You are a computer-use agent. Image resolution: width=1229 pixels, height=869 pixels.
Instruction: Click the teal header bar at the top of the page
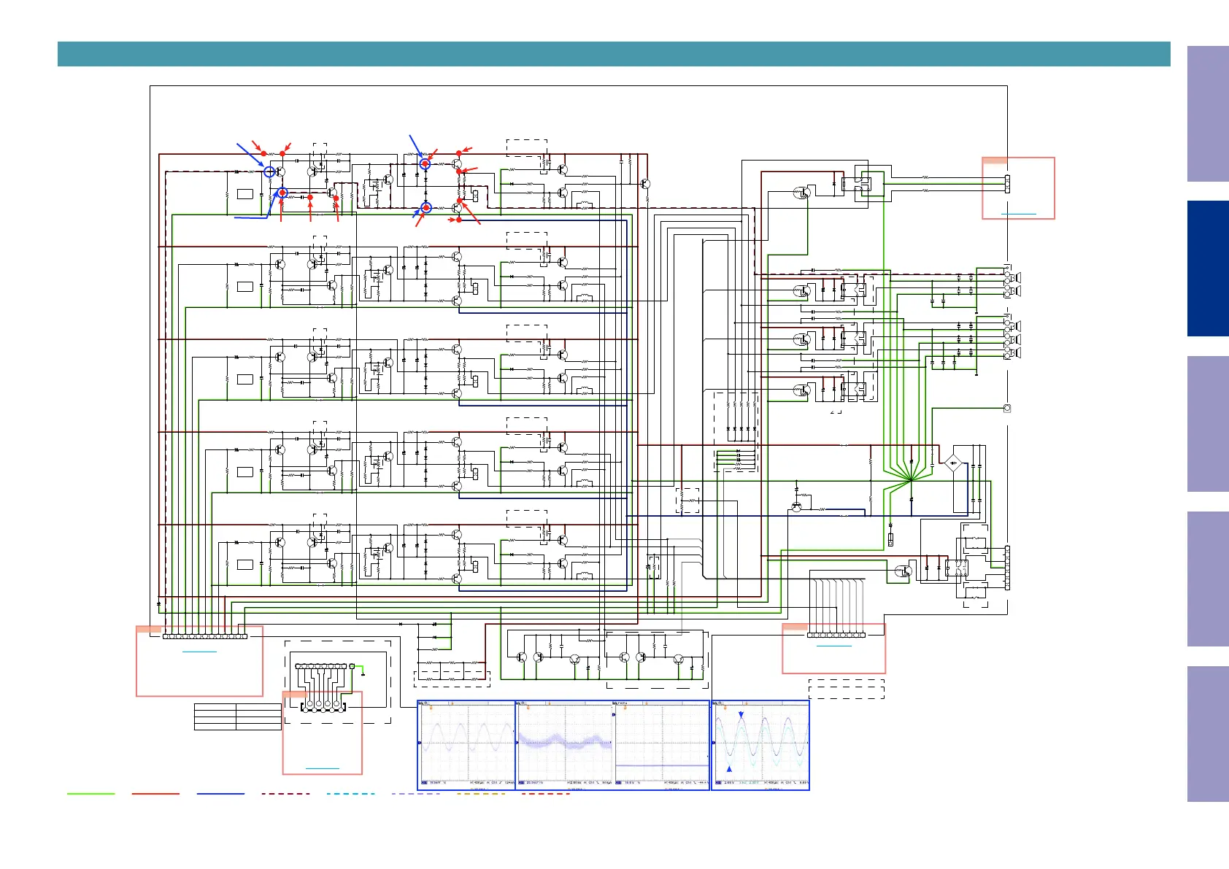(614, 54)
